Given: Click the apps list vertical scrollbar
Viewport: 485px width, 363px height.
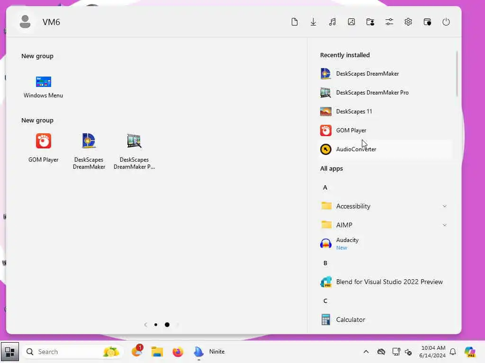Looking at the screenshot, I should 457,74.
